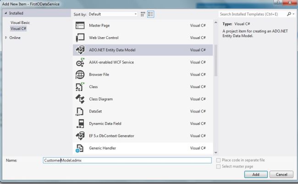
Task: Click the Class Diagram icon
Action: 80,99
